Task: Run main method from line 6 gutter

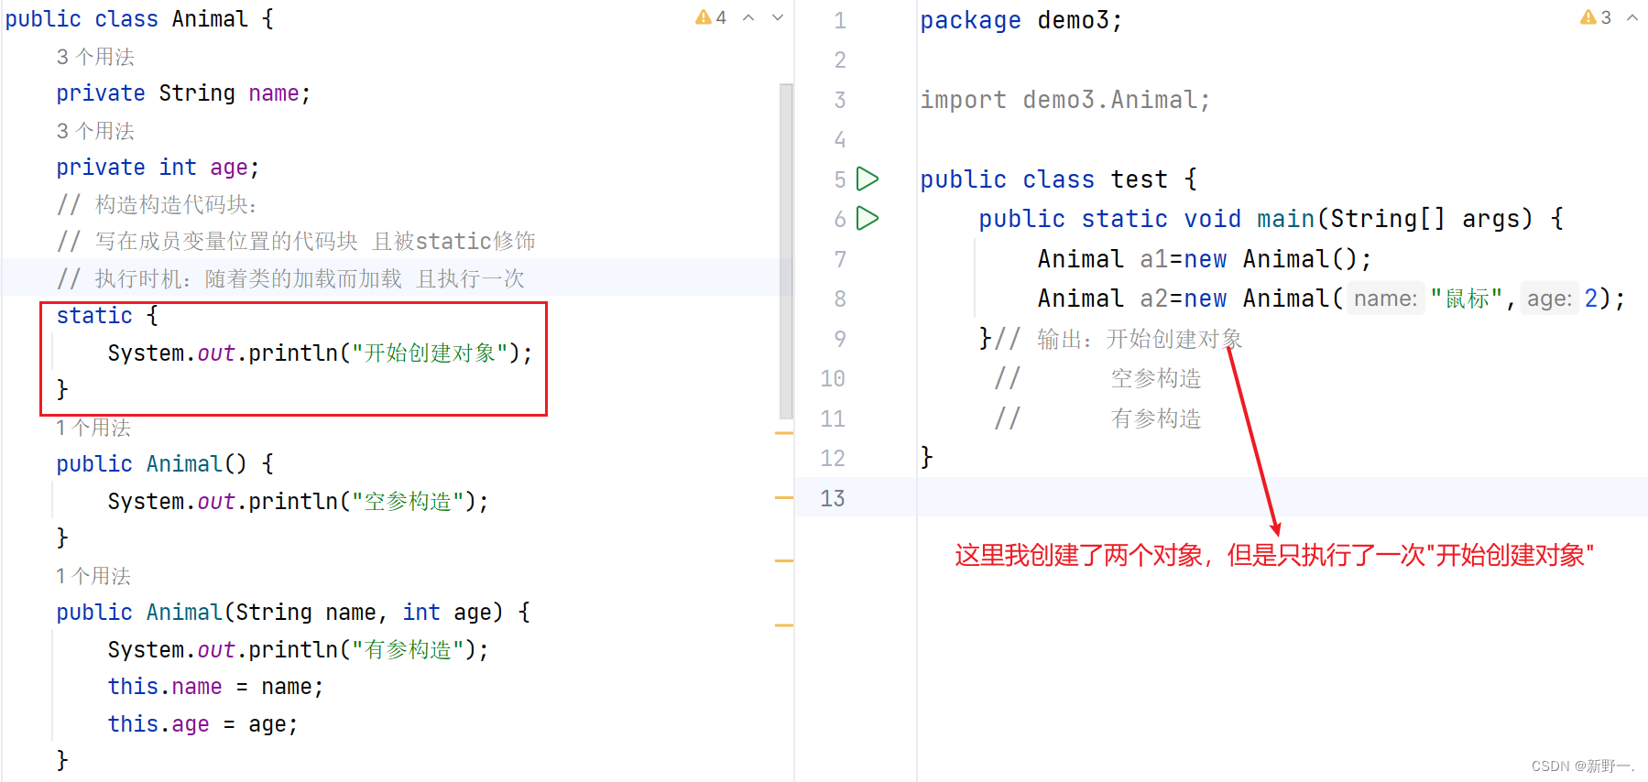Action: click(867, 218)
